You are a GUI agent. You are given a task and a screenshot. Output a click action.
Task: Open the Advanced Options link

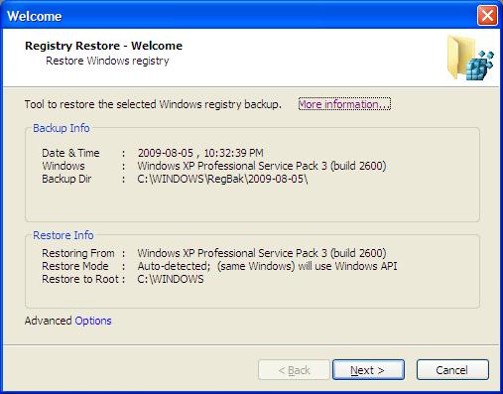[93, 321]
